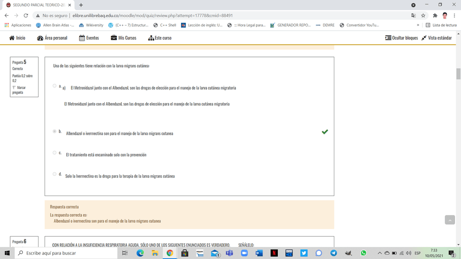Click Ocultar bloques button

[401, 38]
